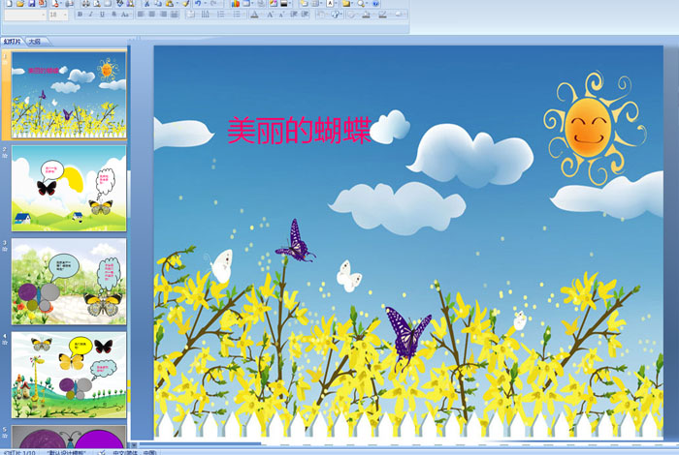The image size is (679, 455).
Task: Expand the font color dropdown arrow
Action: [261, 15]
